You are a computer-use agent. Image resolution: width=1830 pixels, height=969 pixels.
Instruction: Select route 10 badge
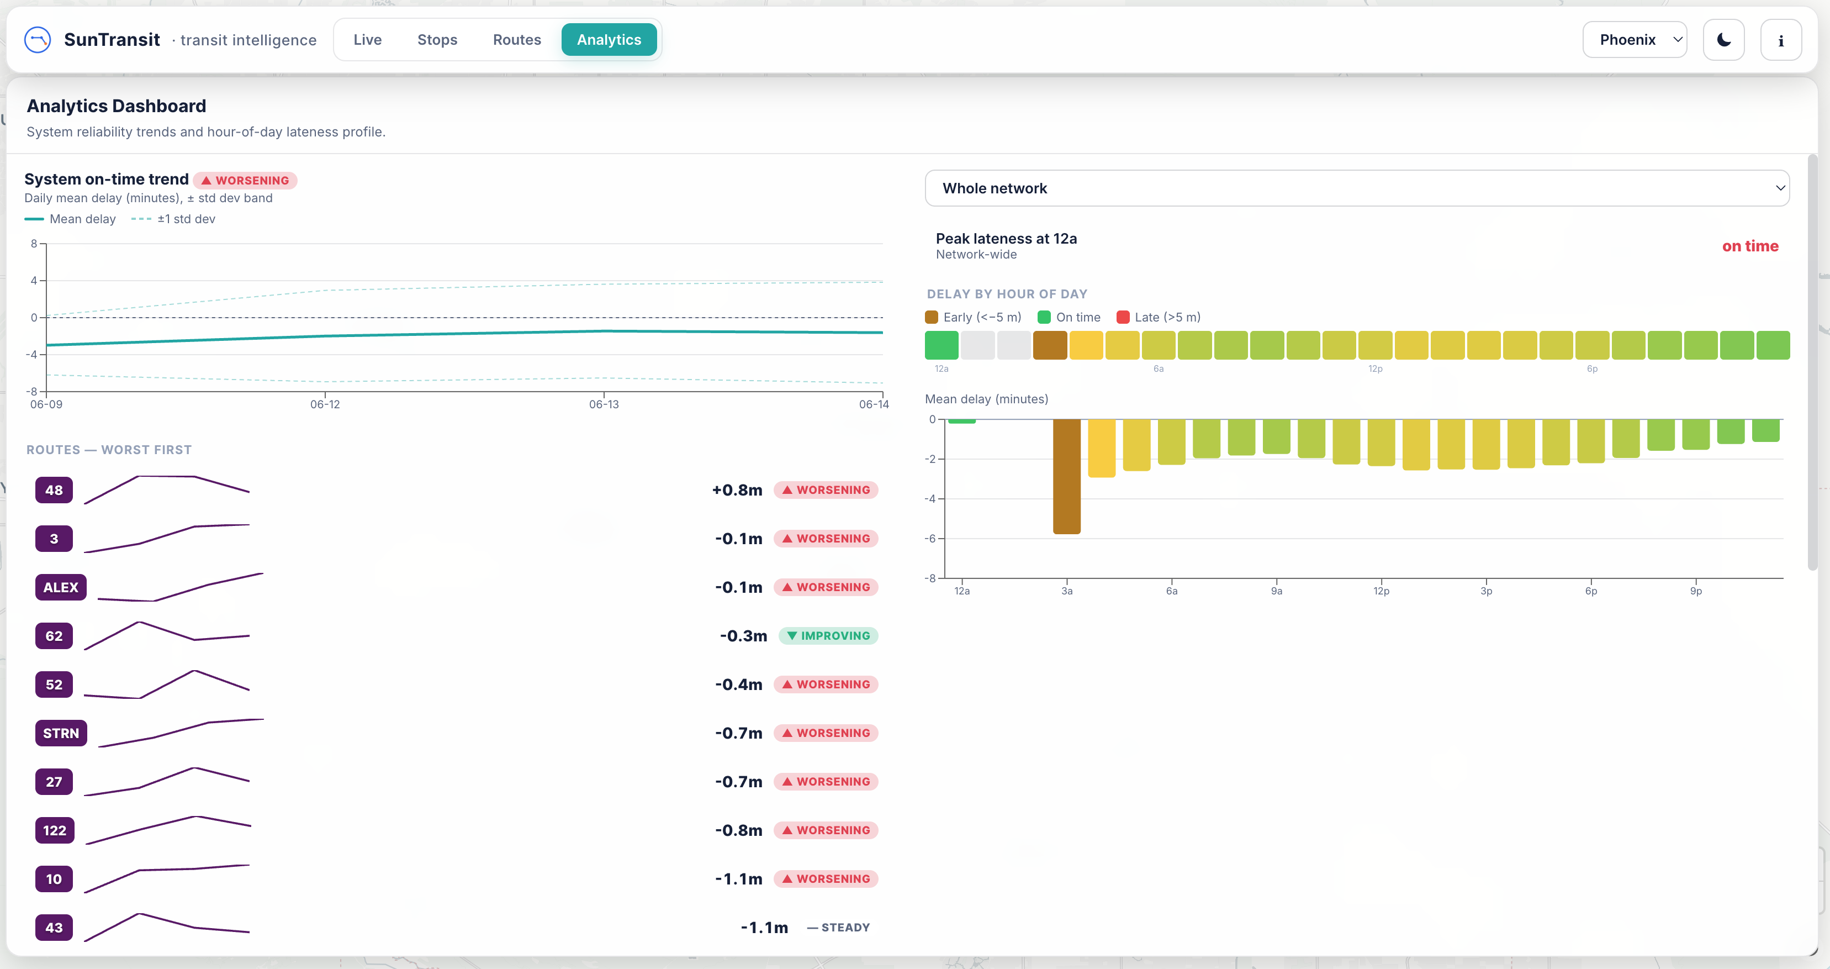[x=54, y=879]
